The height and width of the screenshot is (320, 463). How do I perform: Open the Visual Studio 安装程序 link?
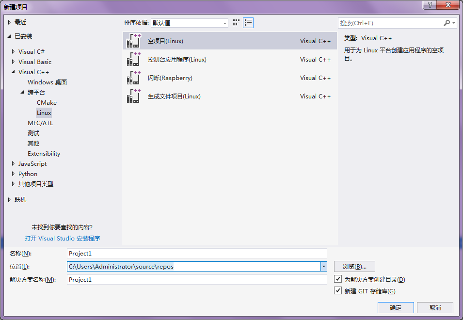point(62,239)
